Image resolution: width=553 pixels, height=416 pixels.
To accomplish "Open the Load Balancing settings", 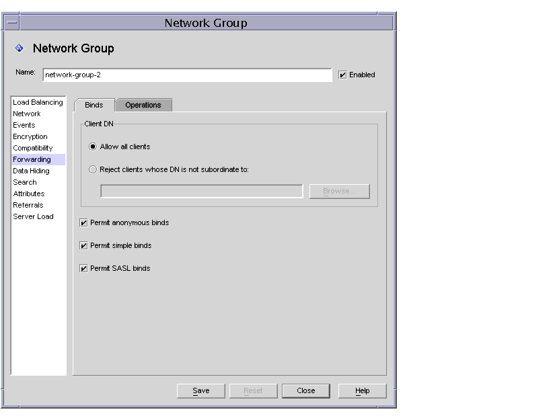I will (x=37, y=101).
